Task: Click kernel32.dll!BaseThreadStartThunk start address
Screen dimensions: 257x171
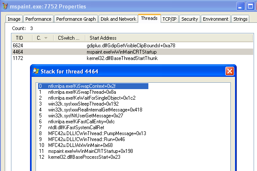Action: (122, 58)
